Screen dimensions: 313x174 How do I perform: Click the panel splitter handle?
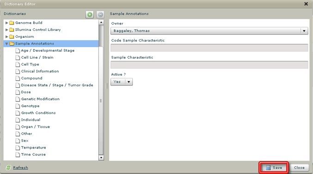[x=107, y=86]
